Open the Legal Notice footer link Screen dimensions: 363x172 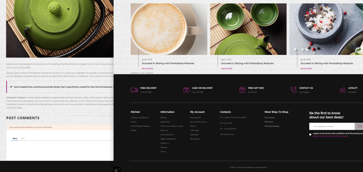click(165, 122)
